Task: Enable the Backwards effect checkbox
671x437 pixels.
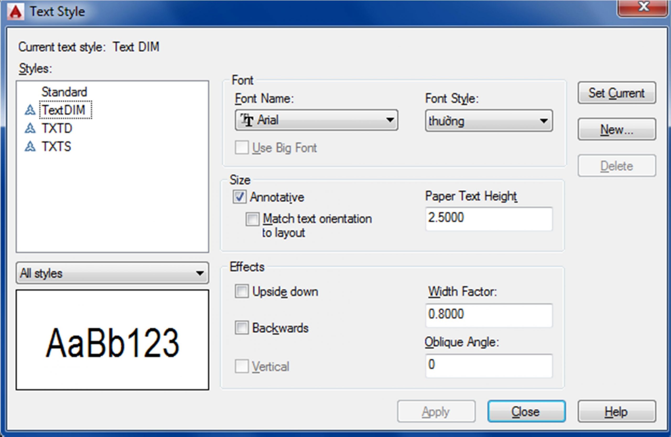Action: click(x=242, y=328)
